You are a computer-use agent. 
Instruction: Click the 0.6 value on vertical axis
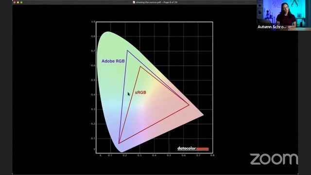pyautogui.click(x=93, y=66)
